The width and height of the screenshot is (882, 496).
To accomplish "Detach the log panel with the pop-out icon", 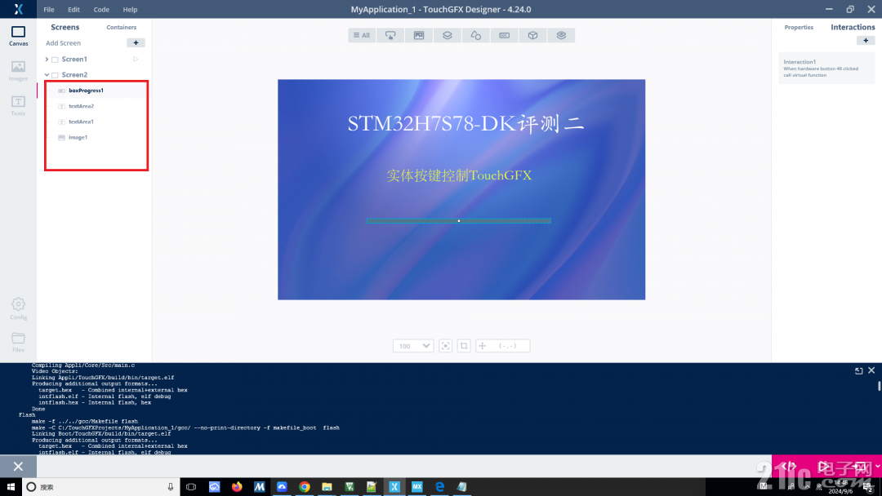I will (859, 370).
